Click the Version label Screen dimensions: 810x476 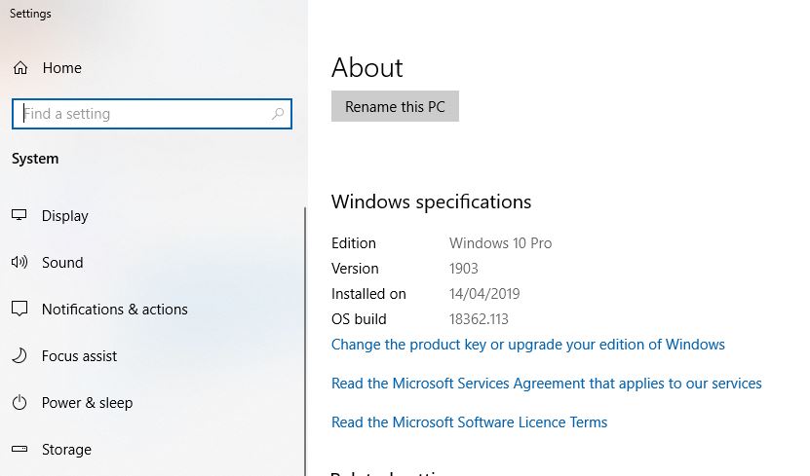[355, 268]
